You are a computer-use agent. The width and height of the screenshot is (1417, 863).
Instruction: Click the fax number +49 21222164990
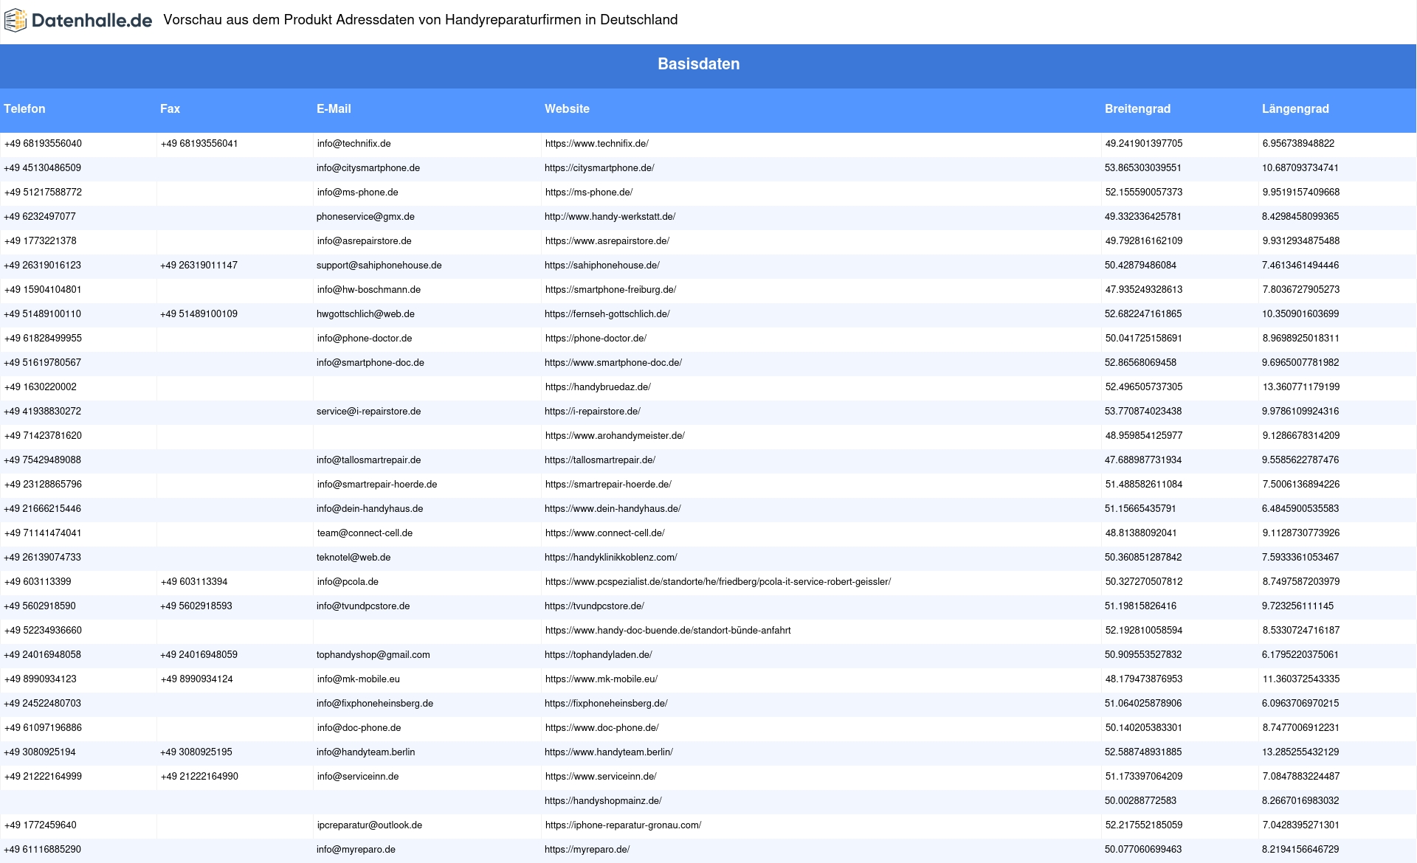[x=199, y=777]
